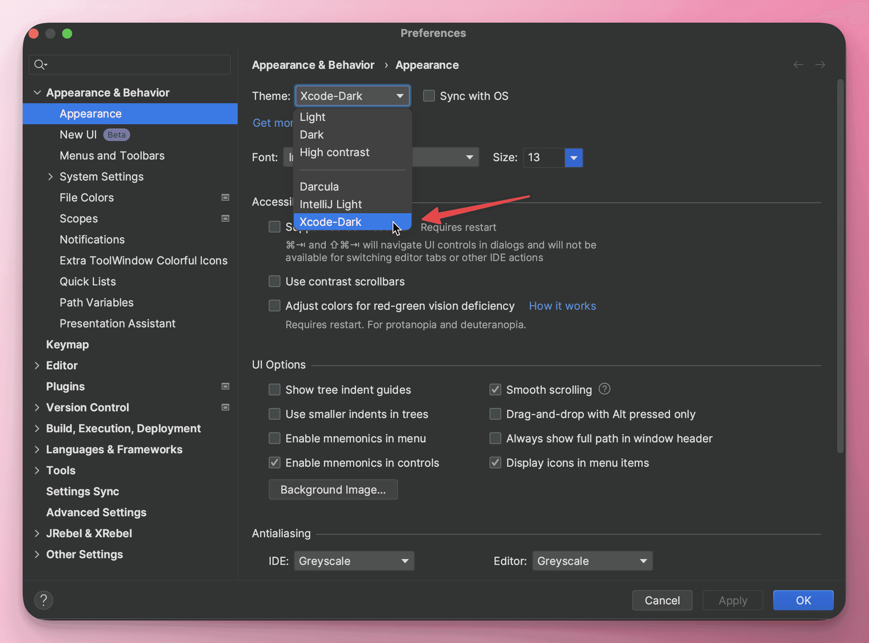Enable the Sync with OS checkbox
The width and height of the screenshot is (869, 643).
tap(429, 96)
